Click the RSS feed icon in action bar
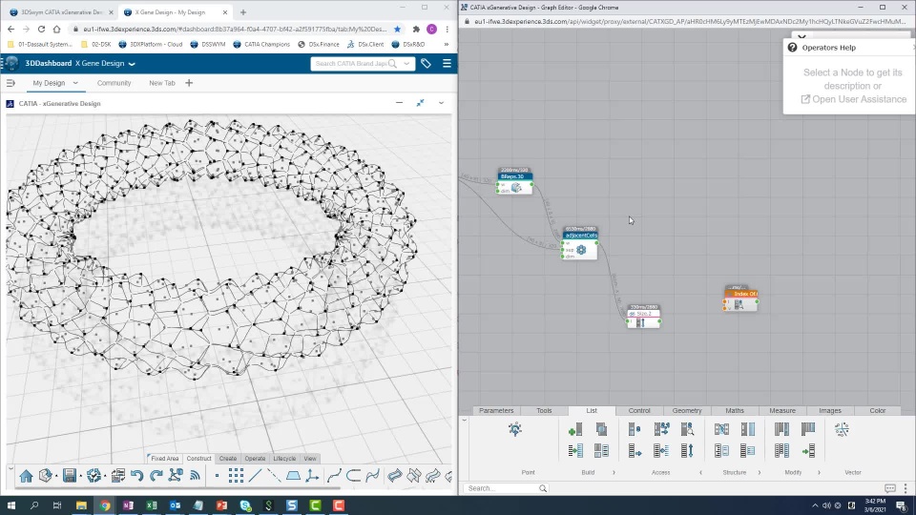The image size is (916, 515). tap(195, 476)
